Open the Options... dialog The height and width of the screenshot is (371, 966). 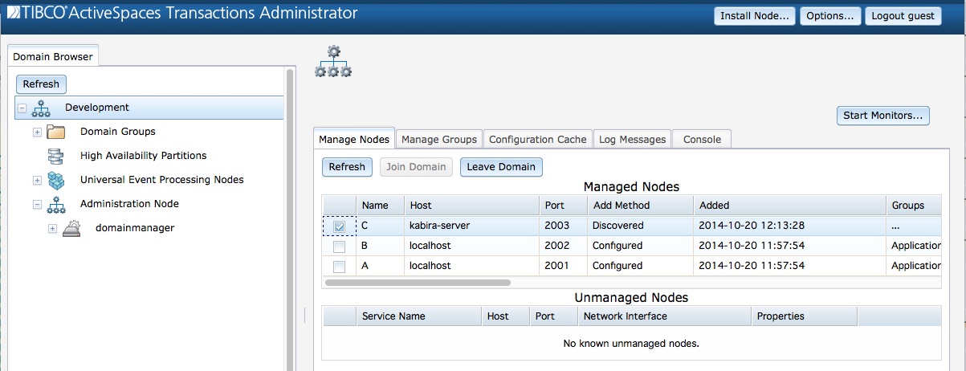coord(830,16)
